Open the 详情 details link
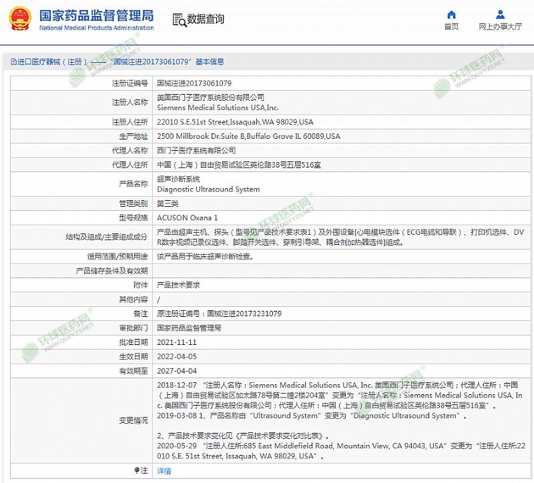Screen dimensions: 534x483 pyautogui.click(x=164, y=471)
